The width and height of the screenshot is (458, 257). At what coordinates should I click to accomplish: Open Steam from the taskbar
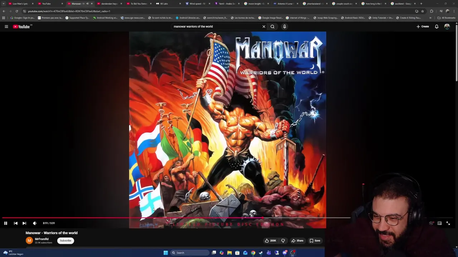261,253
